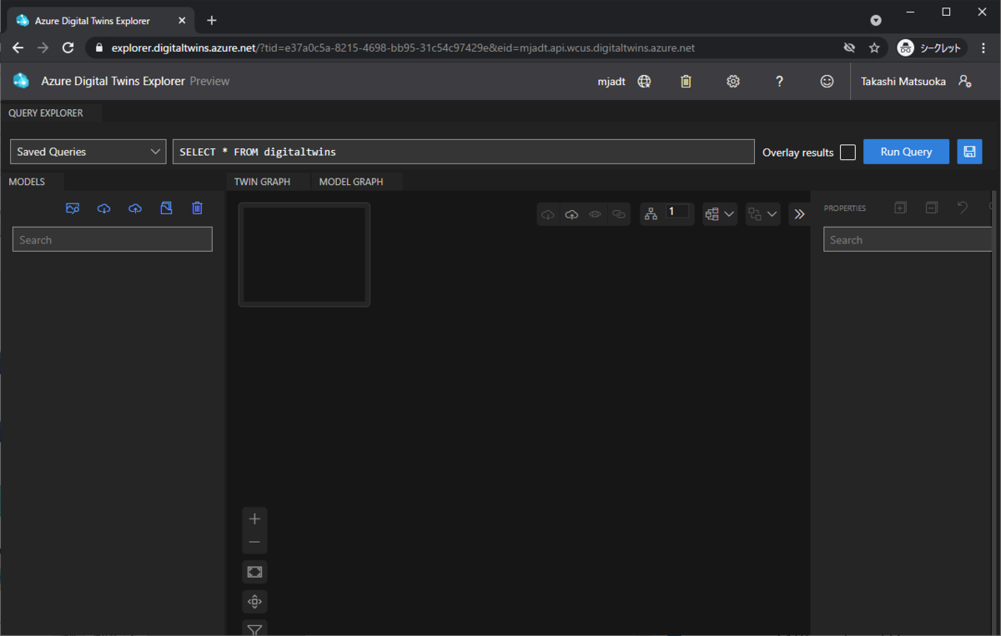Switch to the Model Graph tab
This screenshot has height=636, width=1001.
click(x=351, y=182)
